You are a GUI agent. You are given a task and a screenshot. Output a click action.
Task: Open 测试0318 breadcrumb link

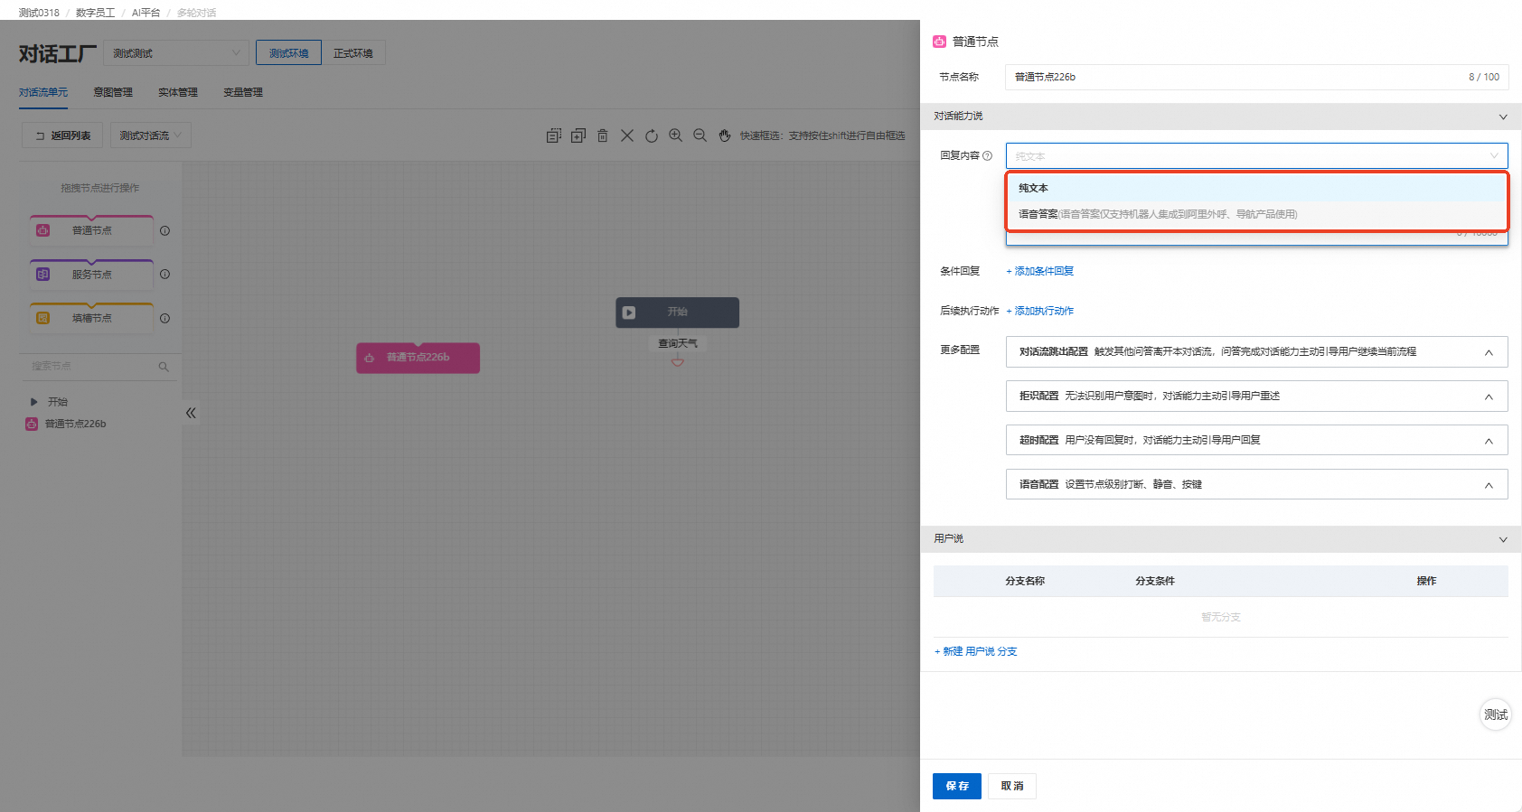point(39,13)
